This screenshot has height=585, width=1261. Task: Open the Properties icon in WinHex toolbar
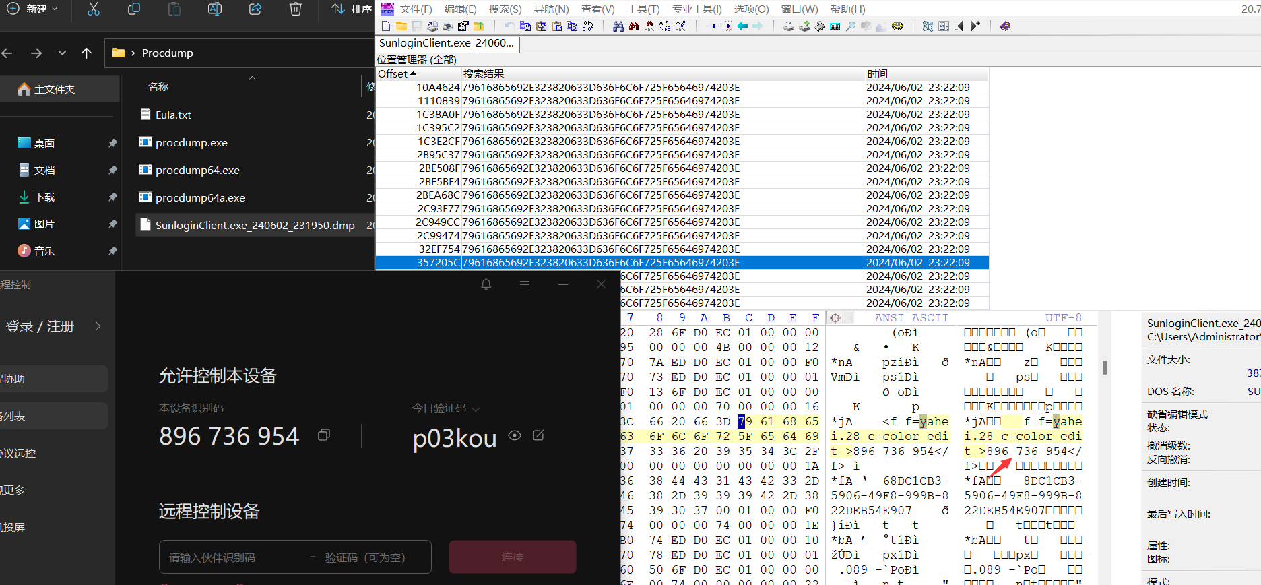click(x=463, y=26)
